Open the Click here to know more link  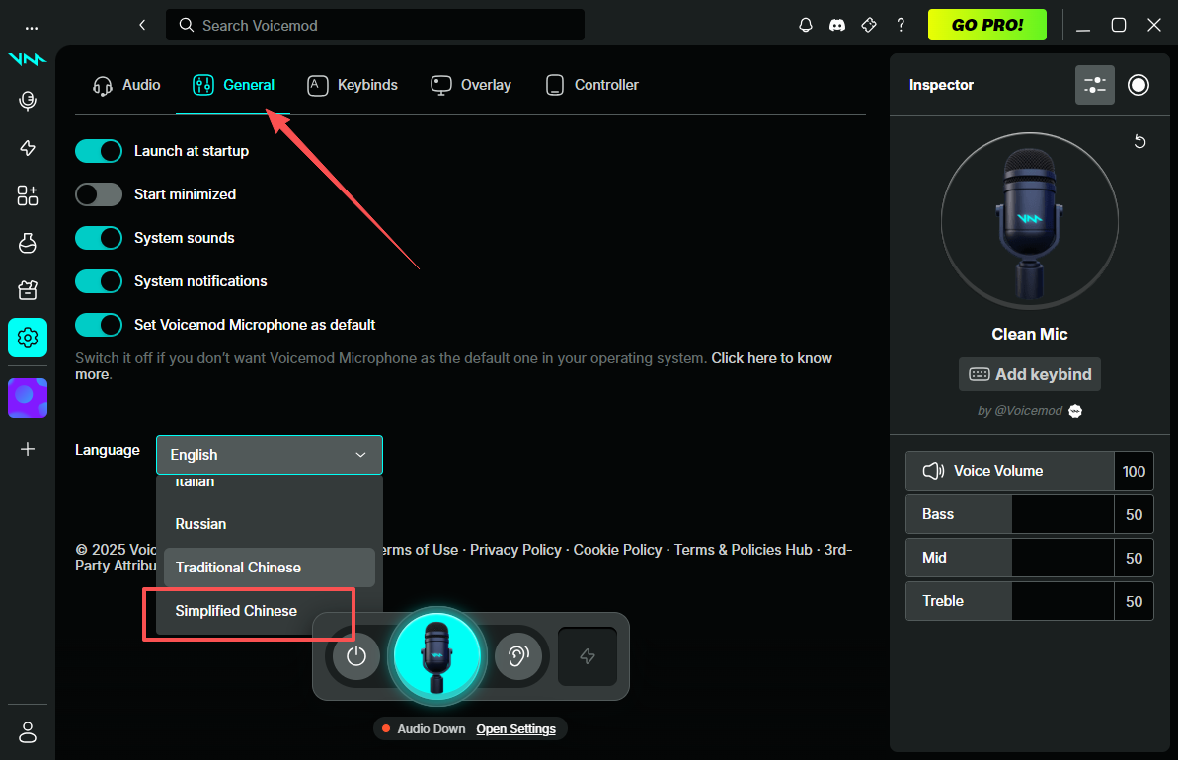(771, 358)
